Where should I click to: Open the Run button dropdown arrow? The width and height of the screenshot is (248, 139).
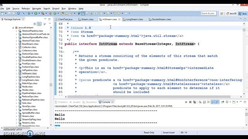point(39,14)
